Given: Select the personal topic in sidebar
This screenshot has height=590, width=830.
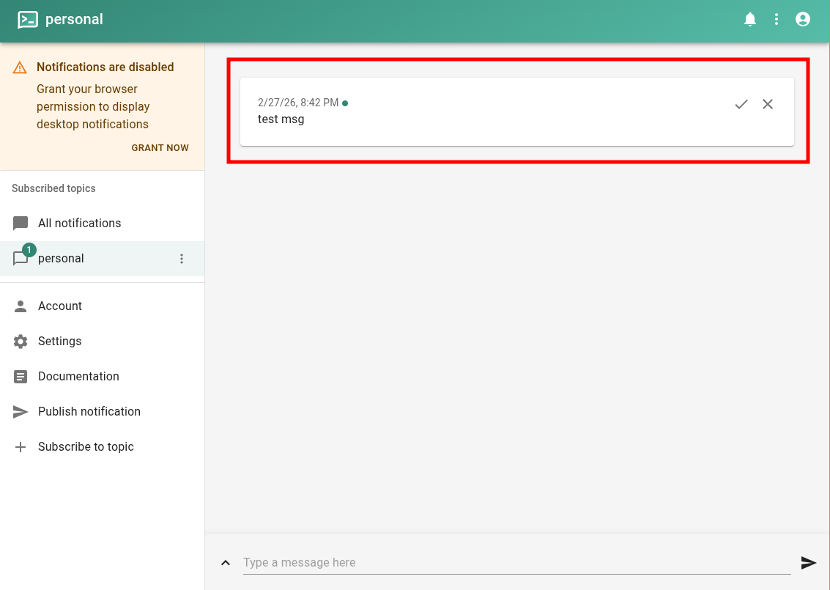Looking at the screenshot, I should click(61, 259).
